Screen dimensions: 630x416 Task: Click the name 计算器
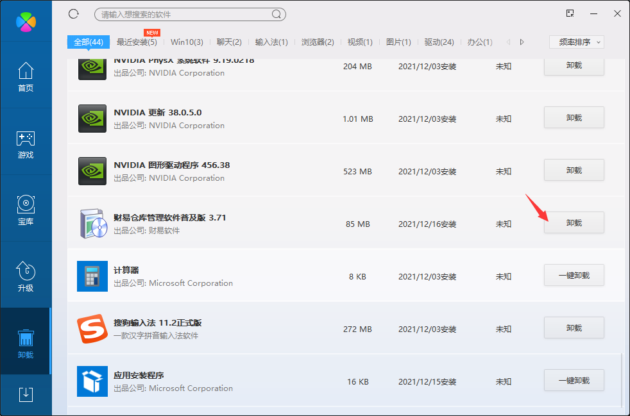pyautogui.click(x=126, y=270)
